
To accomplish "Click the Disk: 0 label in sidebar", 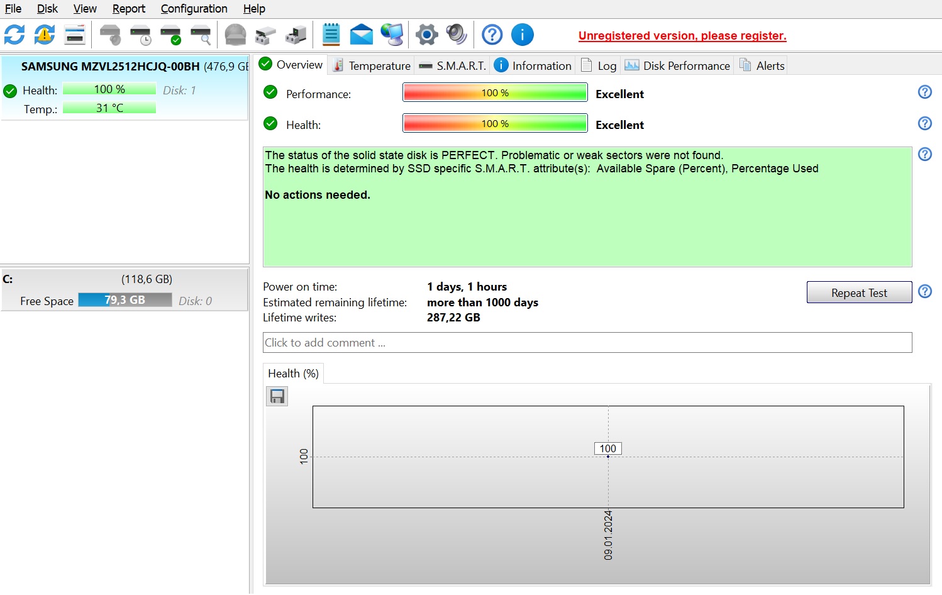I will click(195, 301).
